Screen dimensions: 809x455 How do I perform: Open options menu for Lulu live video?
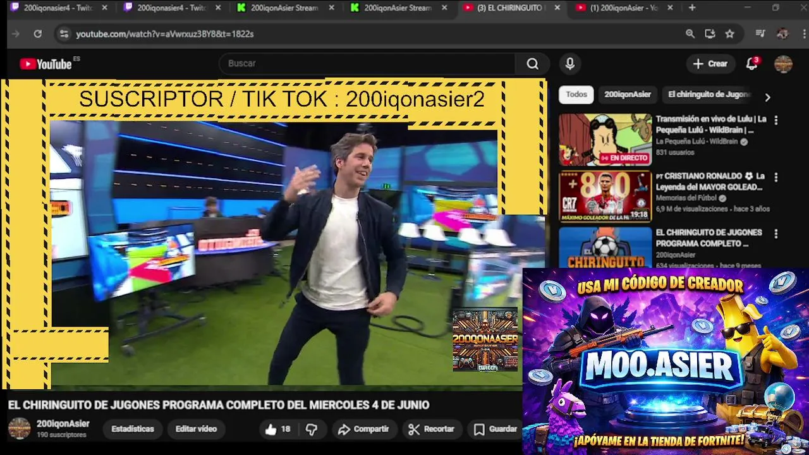click(776, 120)
